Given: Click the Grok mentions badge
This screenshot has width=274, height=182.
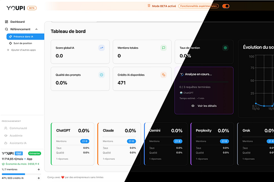Looking at the screenshot, I should [x=271, y=141].
